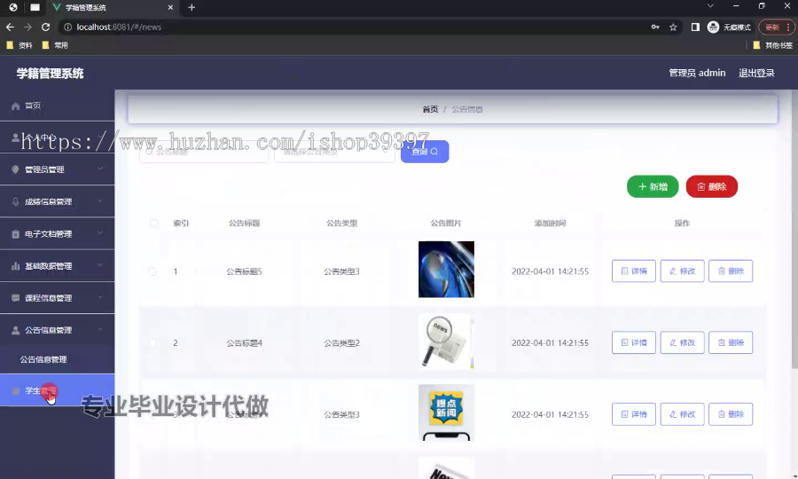Viewport: 798px width, 479px height.
Task: Click the home icon beside 首页
Action: pyautogui.click(x=15, y=106)
